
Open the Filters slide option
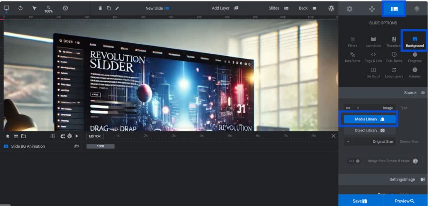point(352,42)
